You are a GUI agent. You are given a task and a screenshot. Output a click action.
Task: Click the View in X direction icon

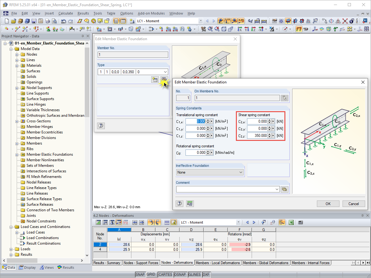click(x=240, y=29)
